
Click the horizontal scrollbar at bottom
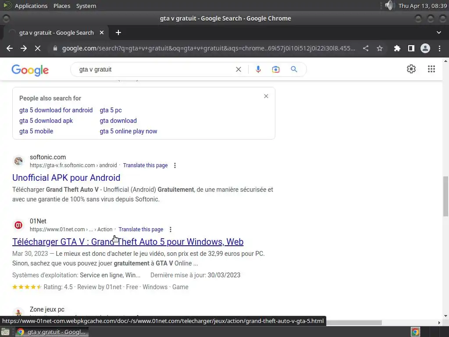click(354, 323)
